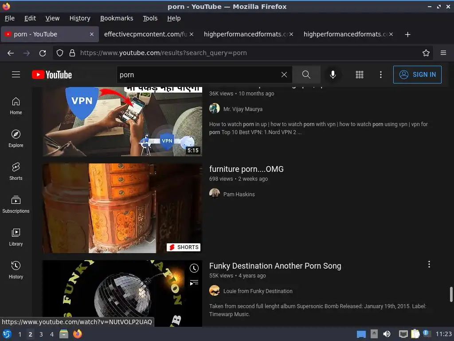Open the Mr. Vijay Maurya channel name
454x341 pixels.
point(243,109)
